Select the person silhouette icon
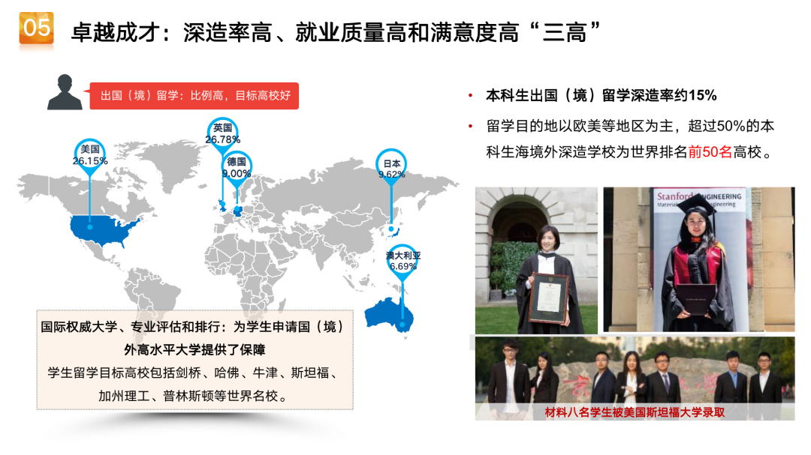The height and width of the screenshot is (455, 811). point(65,93)
